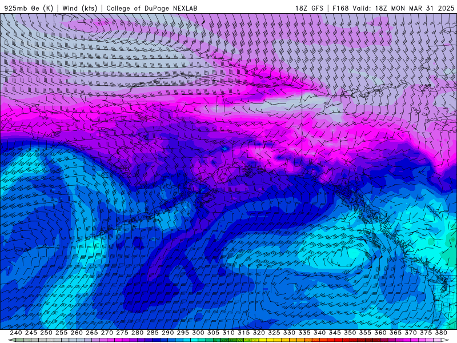The height and width of the screenshot is (343, 457).
Task: Click the 330 legend value
Action: 289,333
